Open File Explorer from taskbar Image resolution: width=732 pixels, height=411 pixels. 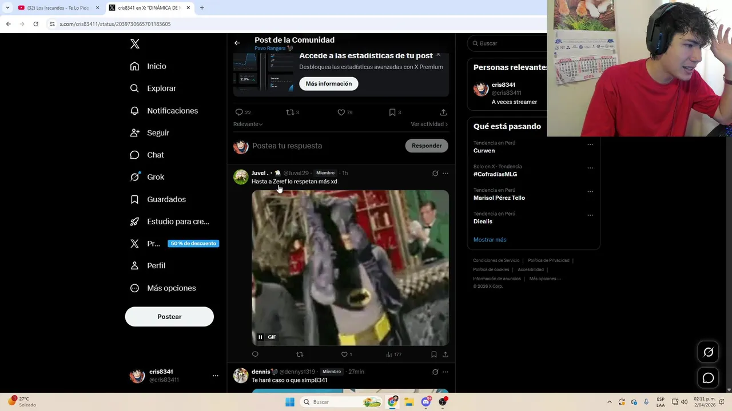coord(409,402)
